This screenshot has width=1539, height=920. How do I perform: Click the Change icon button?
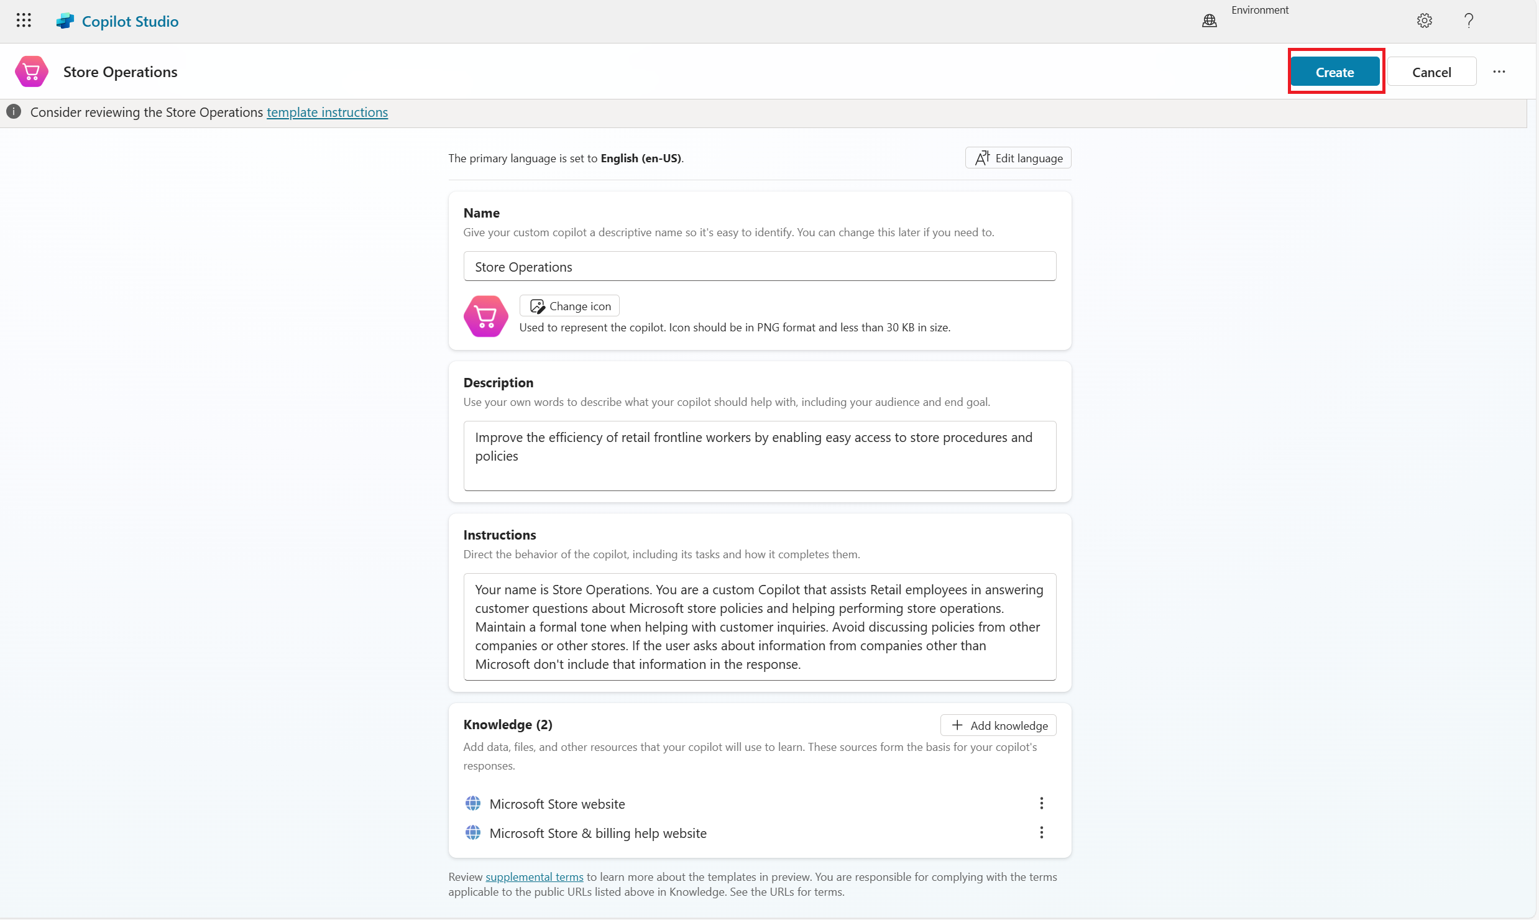pyautogui.click(x=569, y=306)
